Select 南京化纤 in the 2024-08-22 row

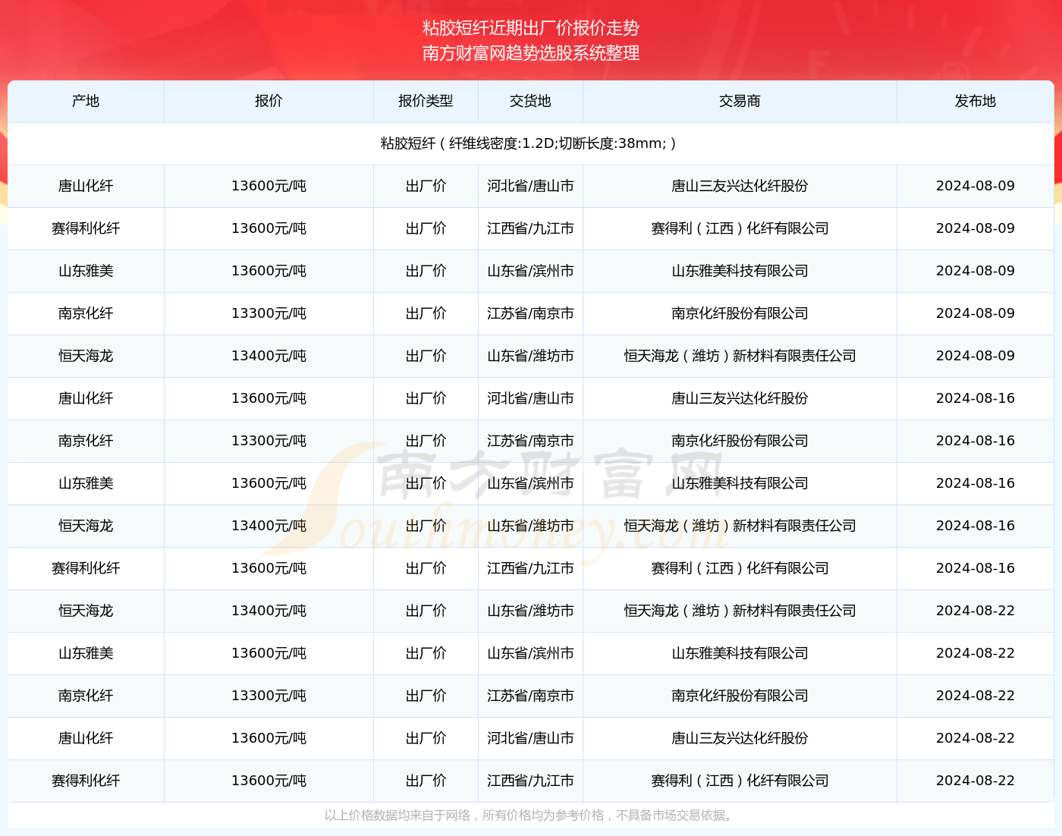(x=86, y=696)
